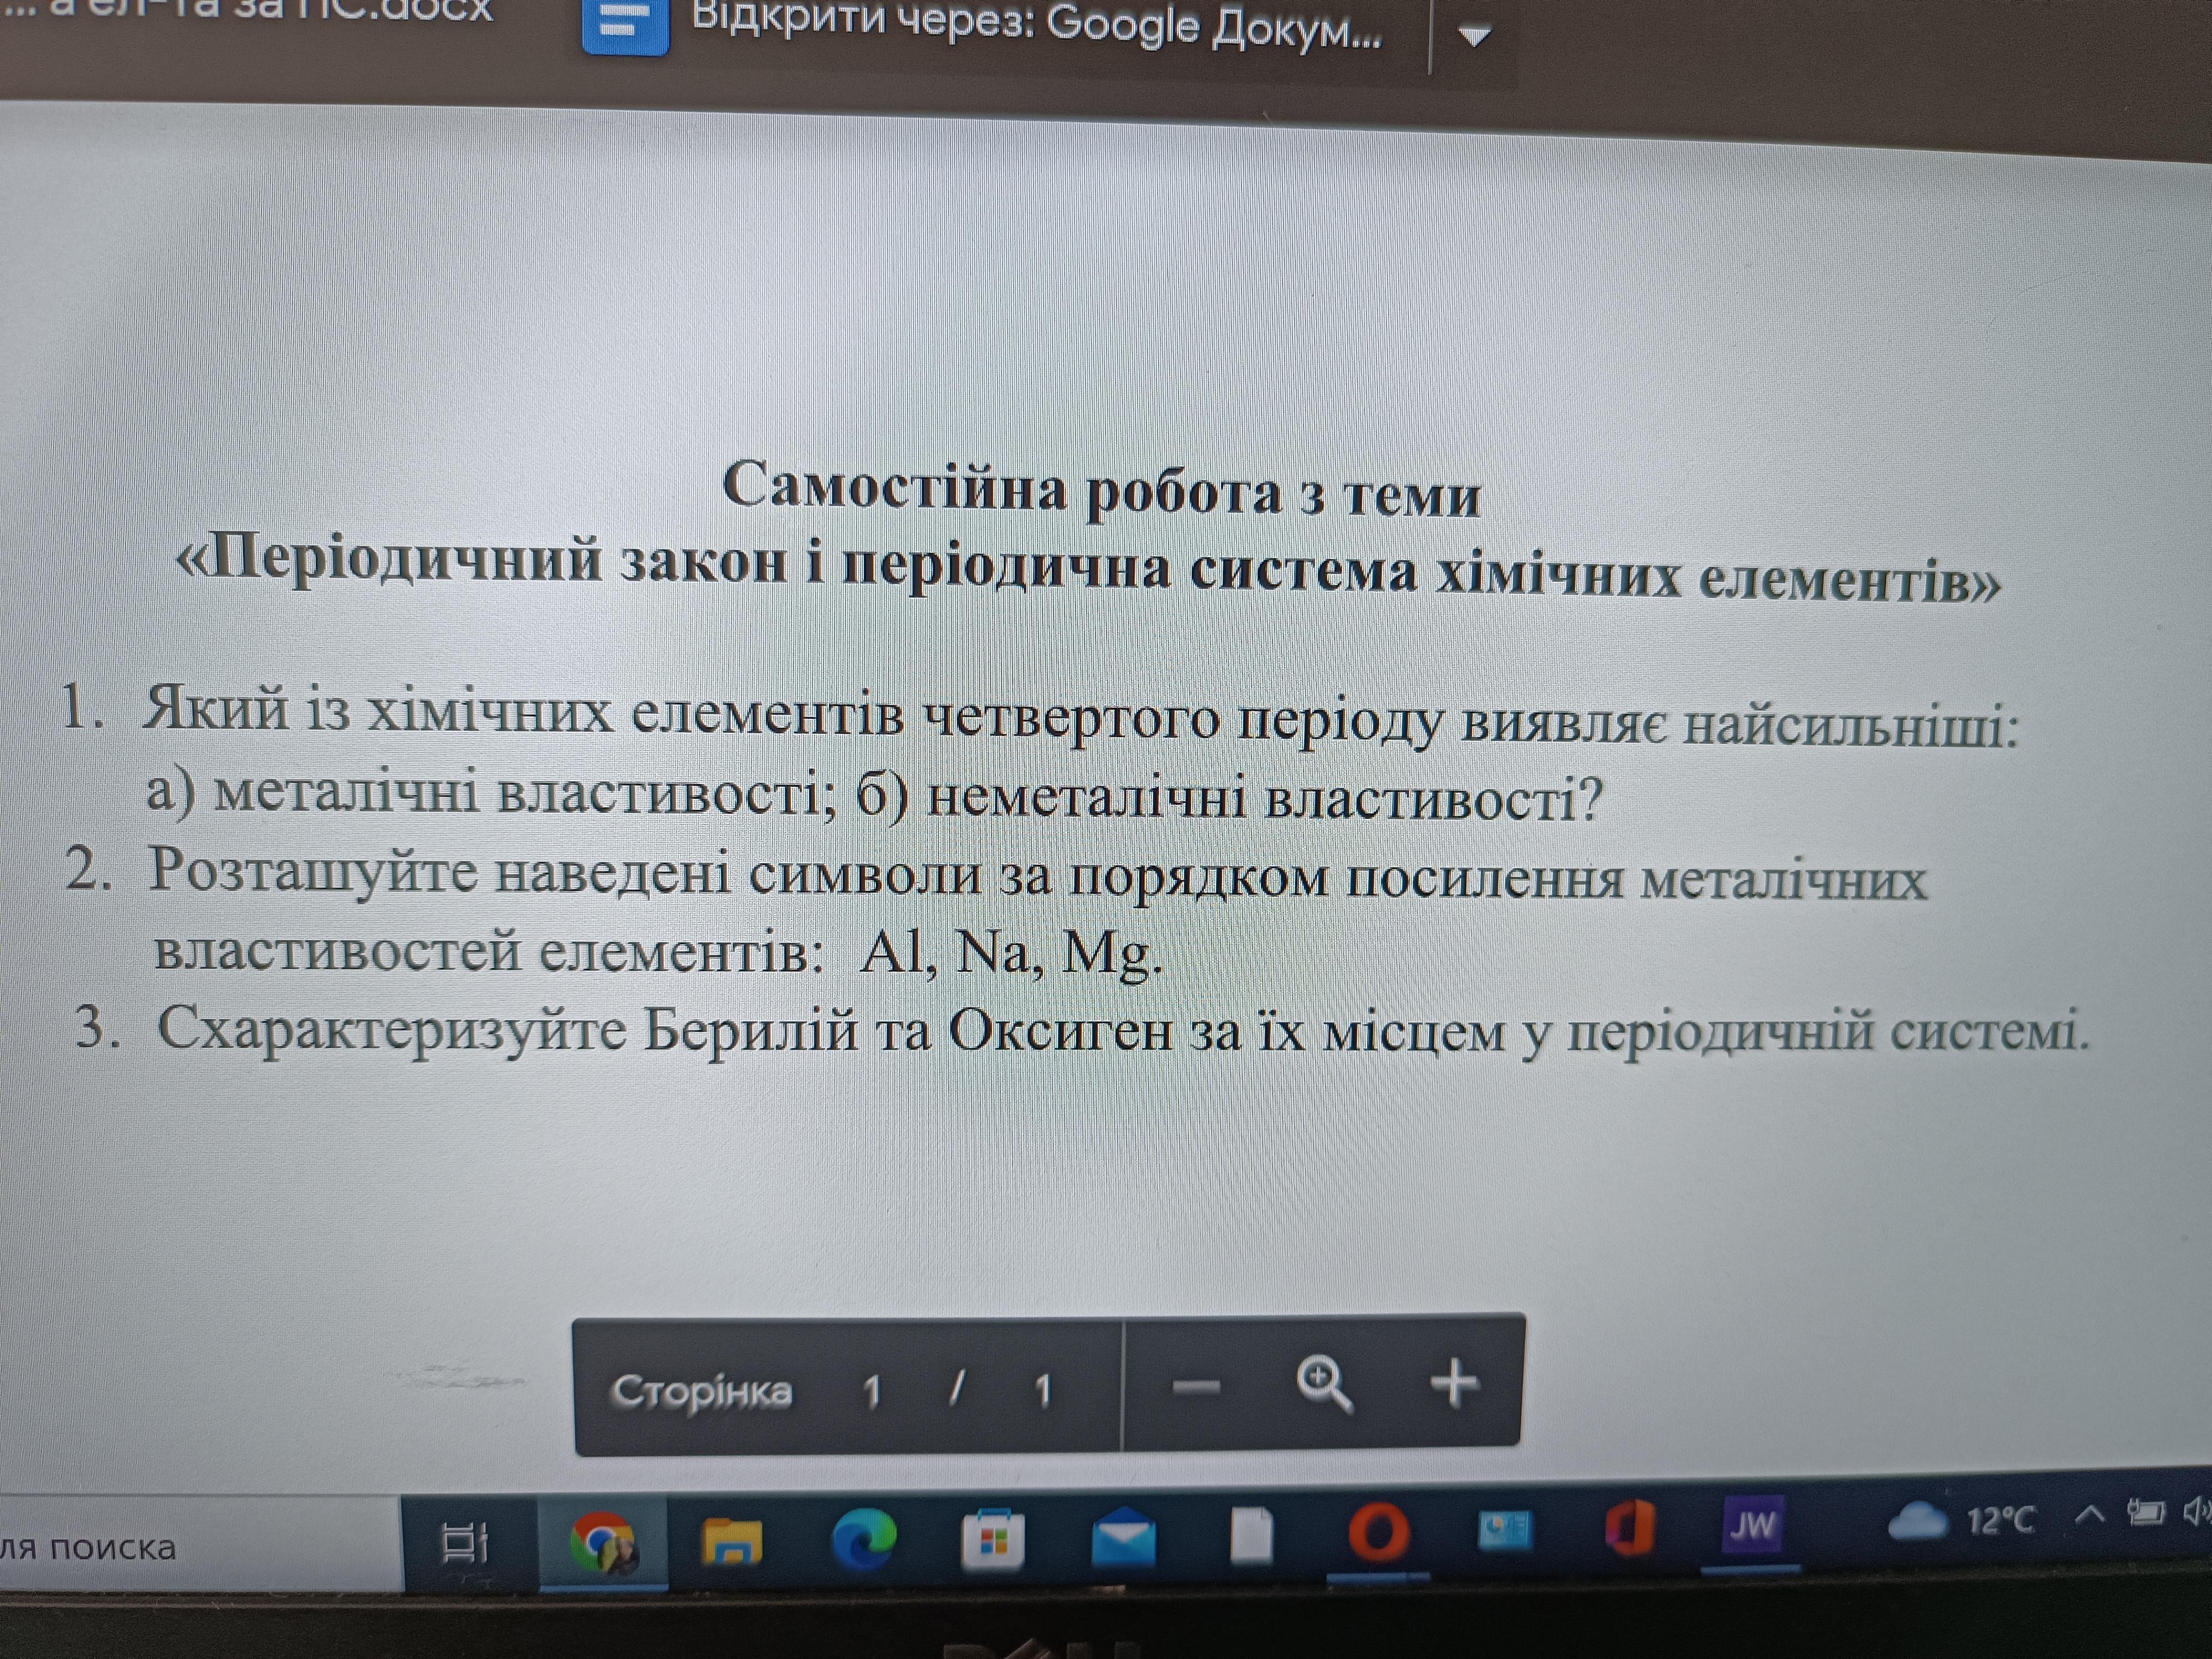Zoom out with the minus button
The height and width of the screenshot is (1659, 2212).
click(x=1196, y=1387)
